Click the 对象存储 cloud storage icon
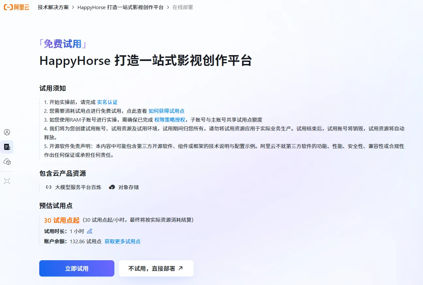This screenshot has height=285, width=423. click(112, 187)
